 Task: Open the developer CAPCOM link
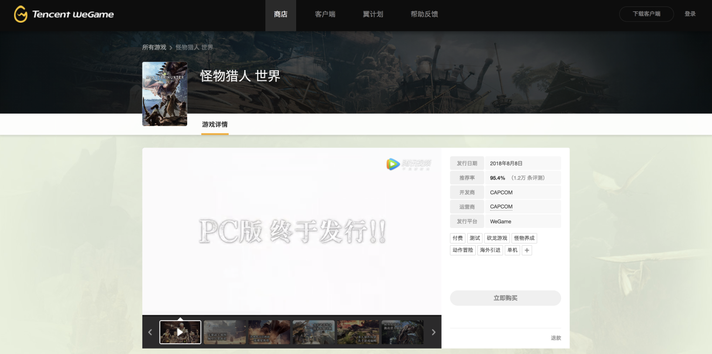(x=501, y=192)
